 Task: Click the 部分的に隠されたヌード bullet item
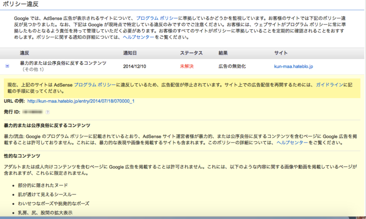click(x=43, y=186)
